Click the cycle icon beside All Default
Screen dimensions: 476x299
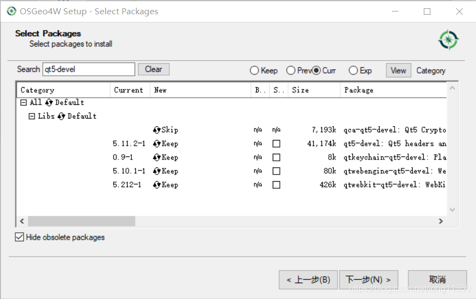tap(49, 103)
